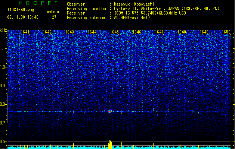
Task: Click the 1643 time marker
Action: pos(70,32)
